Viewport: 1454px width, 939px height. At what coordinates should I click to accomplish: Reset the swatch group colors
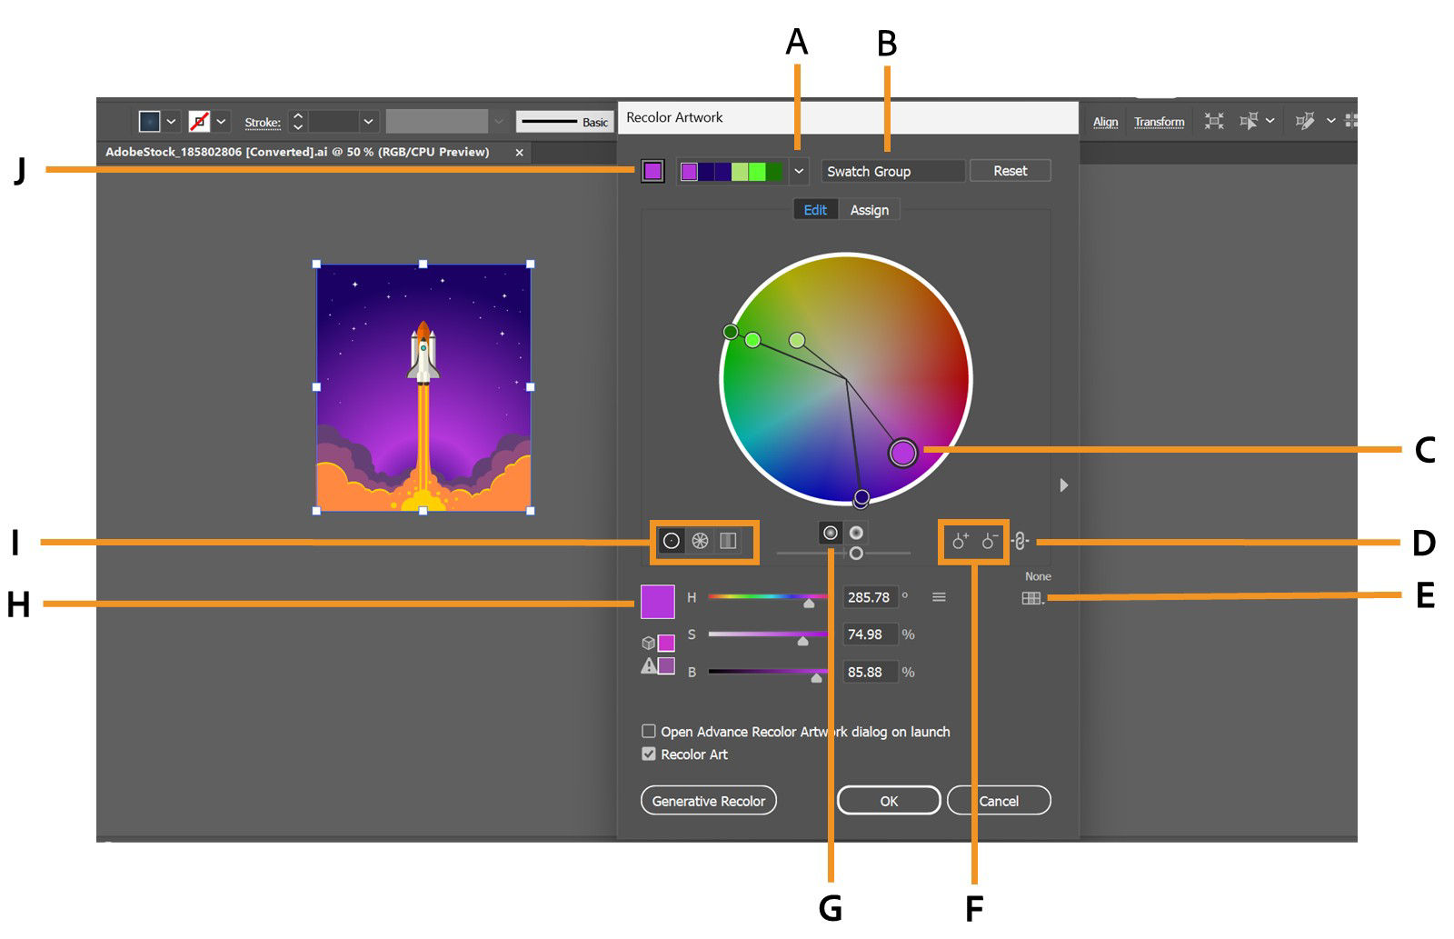[x=1009, y=170]
